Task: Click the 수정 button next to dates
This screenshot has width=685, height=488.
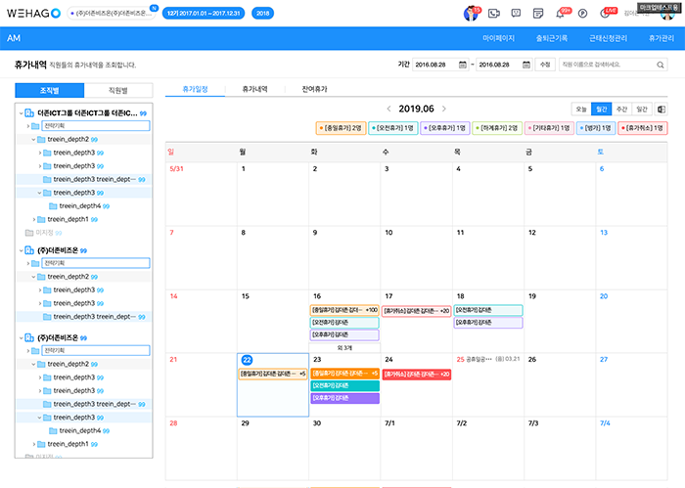Action: pyautogui.click(x=545, y=65)
